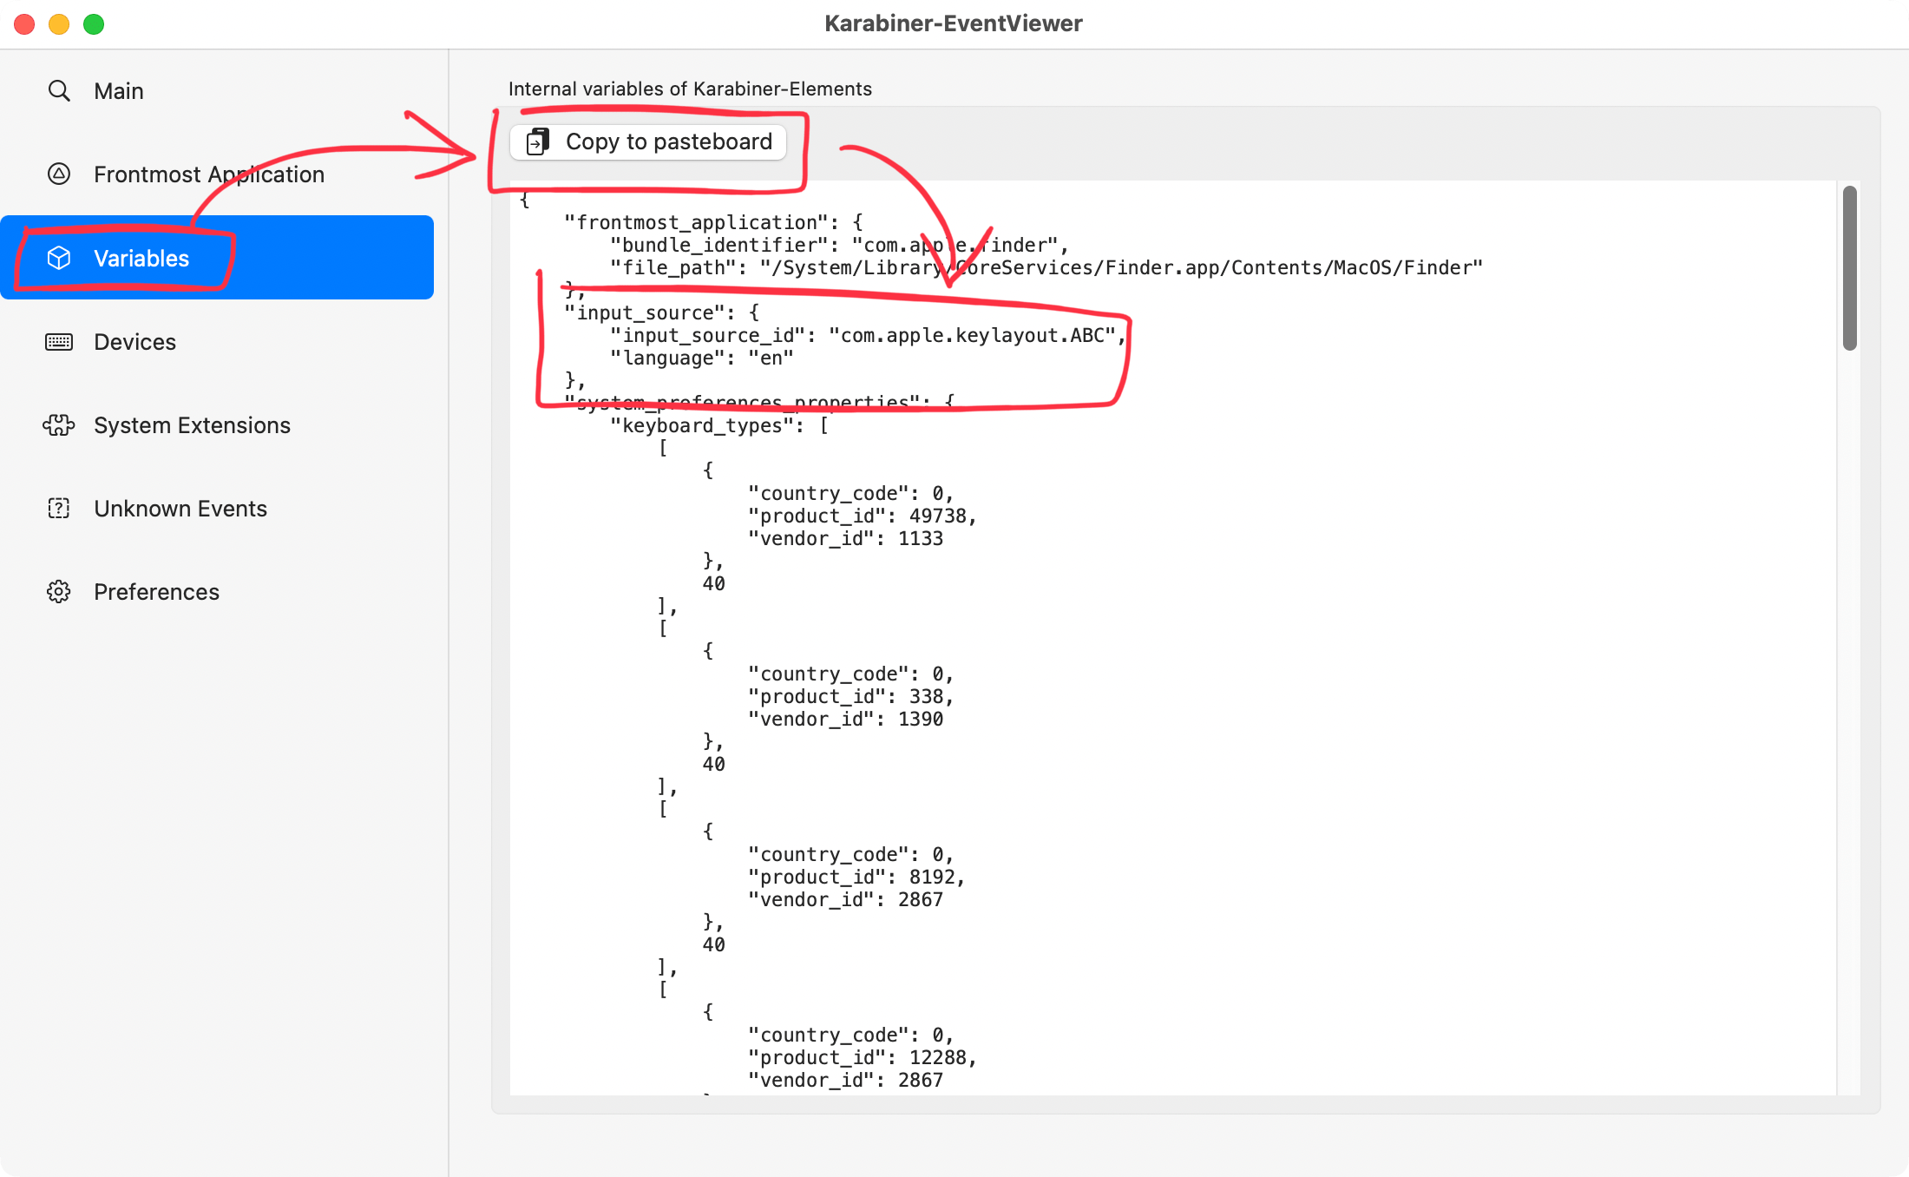Click the "vendor_id": 1390 line
Viewport: 1909px width, 1177px height.
(846, 719)
